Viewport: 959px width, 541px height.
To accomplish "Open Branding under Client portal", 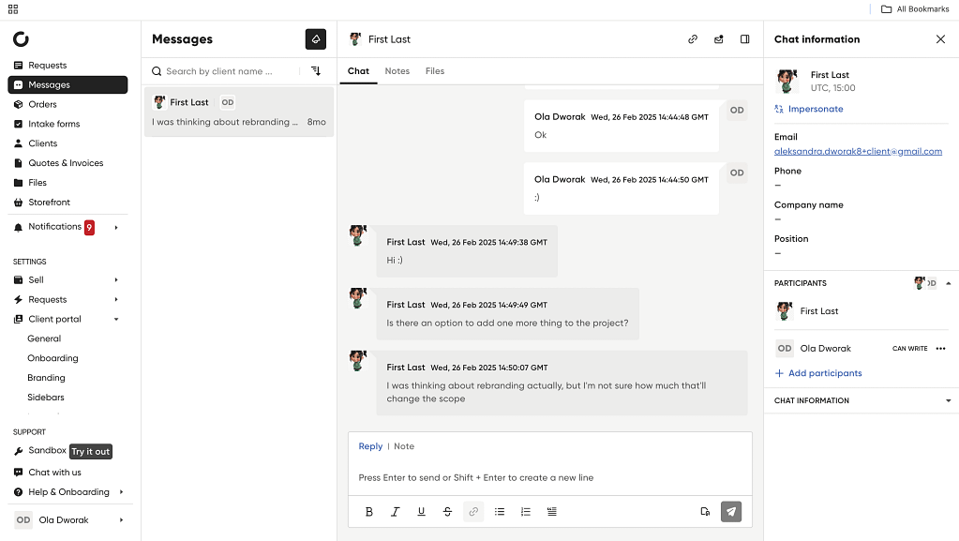I will 46,378.
